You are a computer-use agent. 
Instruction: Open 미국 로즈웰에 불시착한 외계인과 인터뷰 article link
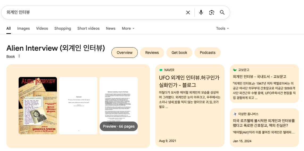(264, 123)
